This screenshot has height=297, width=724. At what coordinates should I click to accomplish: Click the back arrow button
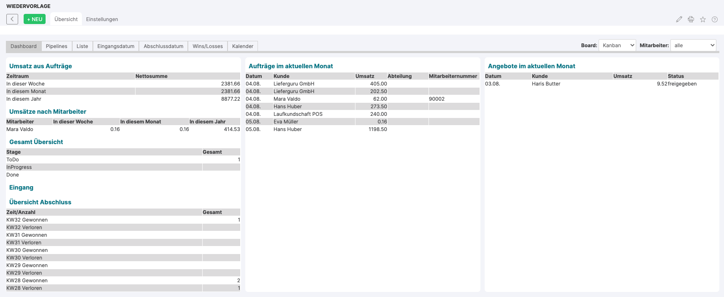(x=12, y=19)
